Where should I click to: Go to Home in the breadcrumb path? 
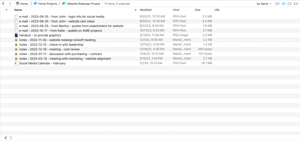22,4
